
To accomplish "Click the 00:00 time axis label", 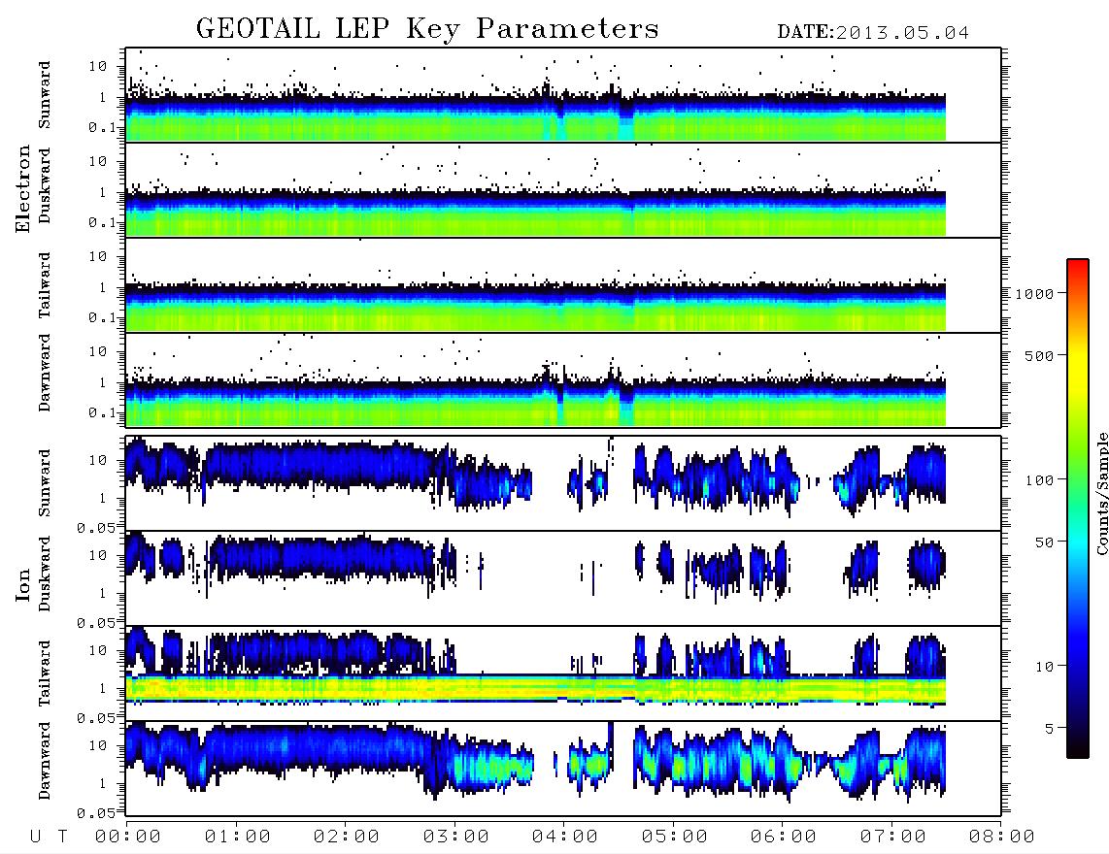I will [128, 837].
